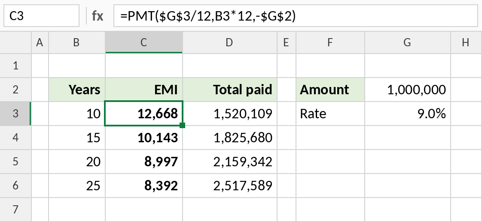
Task: Click the select-all corner box
Action: [15, 42]
